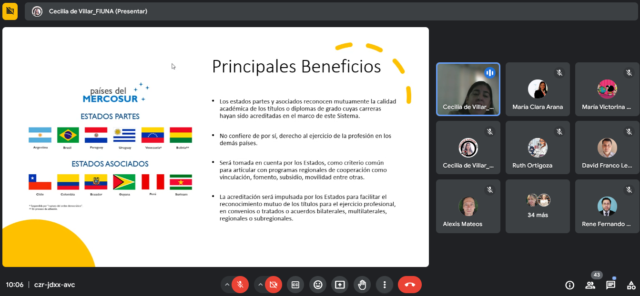Open the more options menu
The width and height of the screenshot is (640, 296).
coord(384,285)
